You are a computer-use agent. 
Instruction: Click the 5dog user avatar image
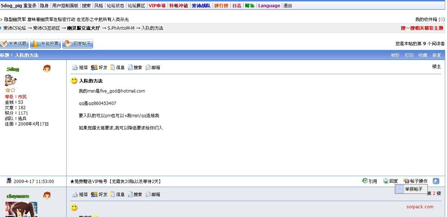pos(11,80)
